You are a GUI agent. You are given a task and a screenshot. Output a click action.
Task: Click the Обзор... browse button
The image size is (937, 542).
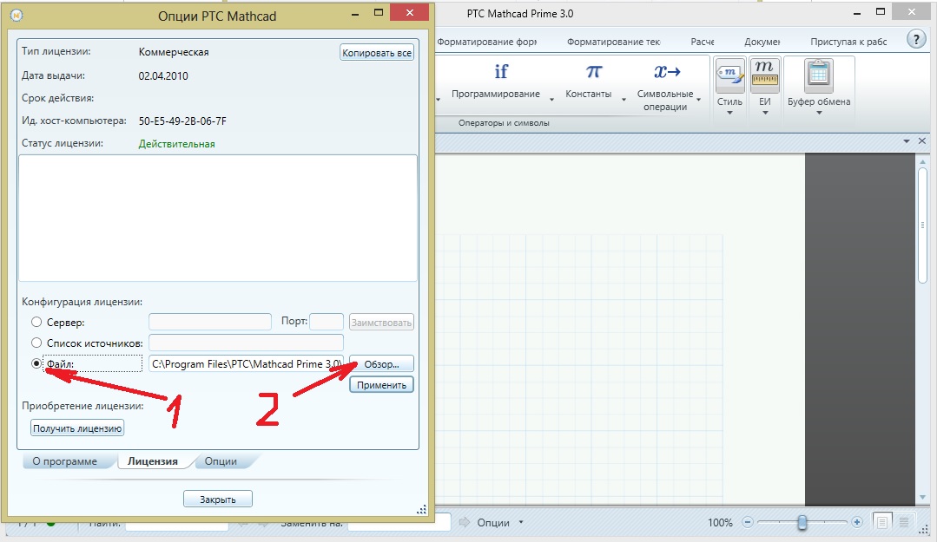381,364
